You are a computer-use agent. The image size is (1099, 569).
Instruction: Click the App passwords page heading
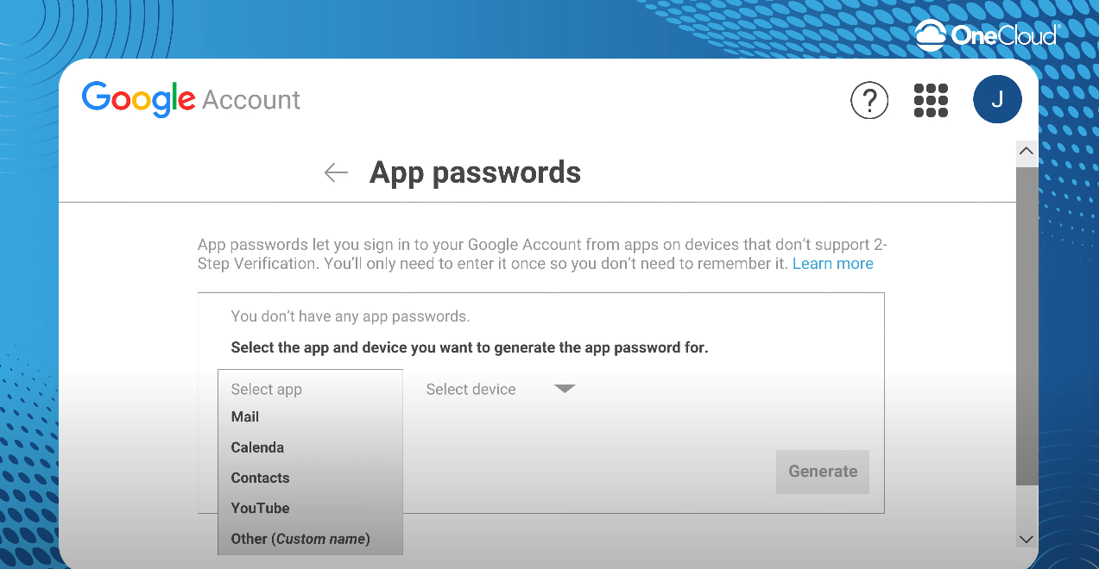coord(475,172)
